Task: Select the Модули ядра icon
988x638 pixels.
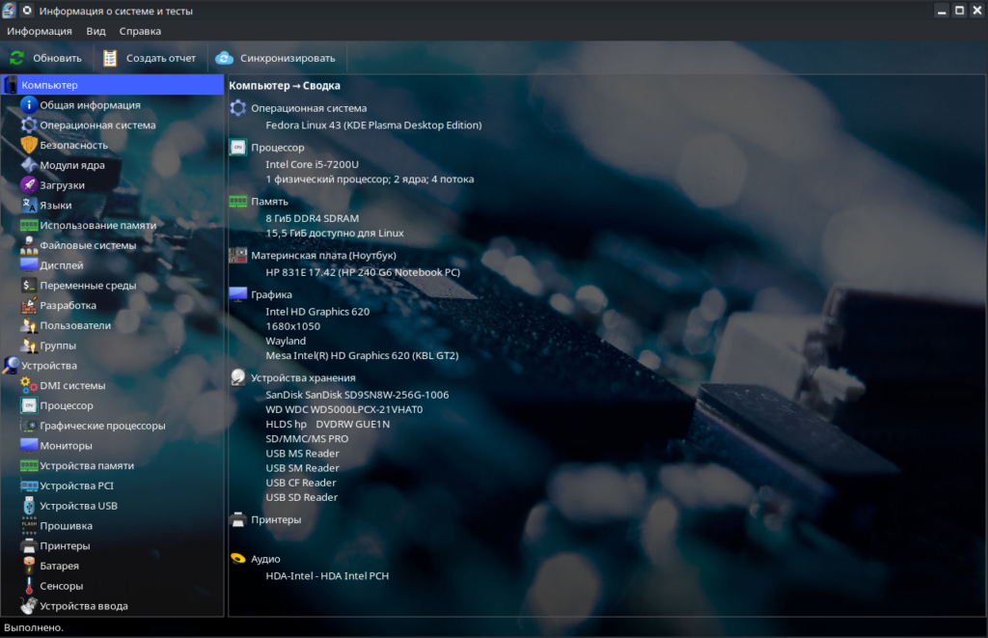Action: [29, 165]
